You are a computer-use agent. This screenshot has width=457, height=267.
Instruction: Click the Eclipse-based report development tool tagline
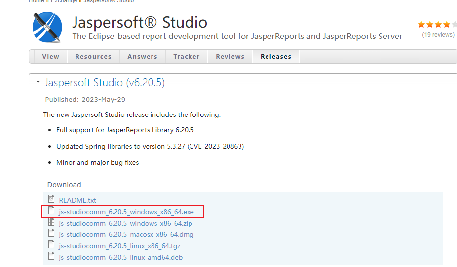(237, 36)
